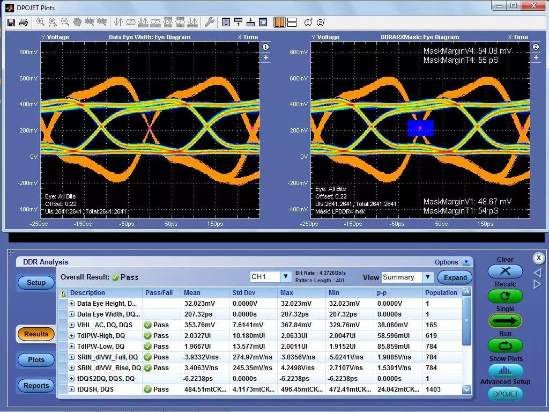Click the print icon in toolbar
This screenshot has height=412, width=549.
click(24, 23)
